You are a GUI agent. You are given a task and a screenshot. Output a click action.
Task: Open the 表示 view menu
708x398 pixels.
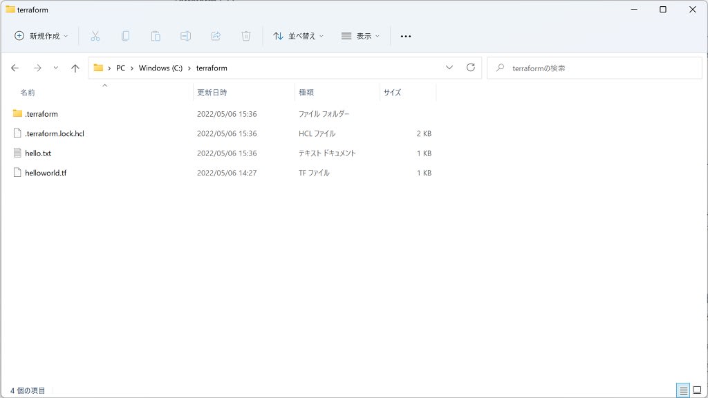[360, 36]
